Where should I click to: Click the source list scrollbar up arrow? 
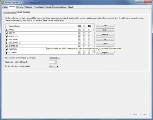tap(93, 30)
